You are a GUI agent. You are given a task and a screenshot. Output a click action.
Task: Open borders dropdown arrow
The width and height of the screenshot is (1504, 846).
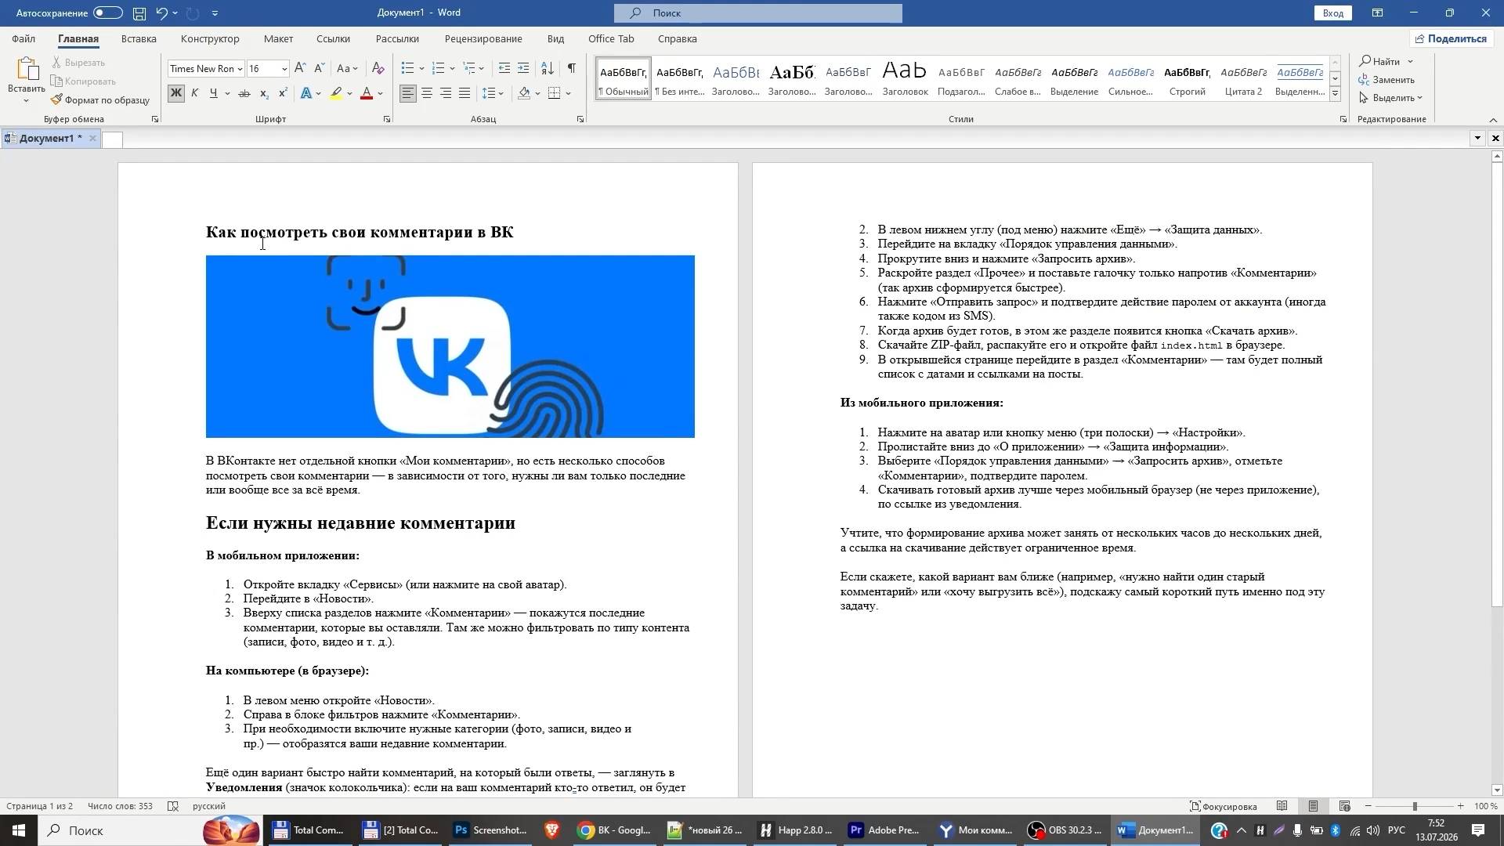(568, 93)
